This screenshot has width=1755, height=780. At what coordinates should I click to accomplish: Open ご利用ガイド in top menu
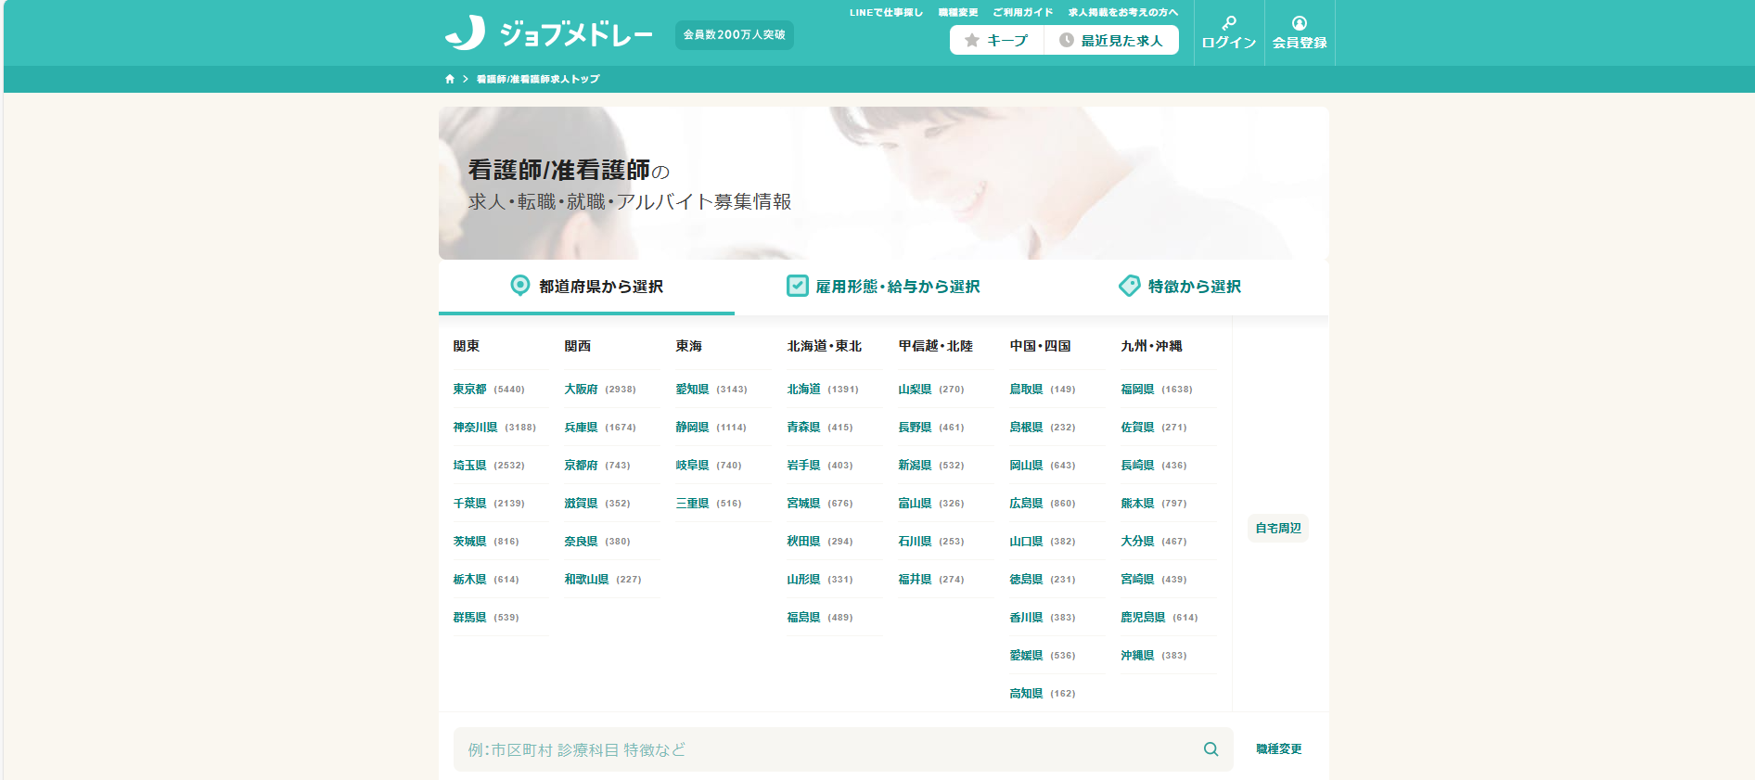click(x=1022, y=13)
